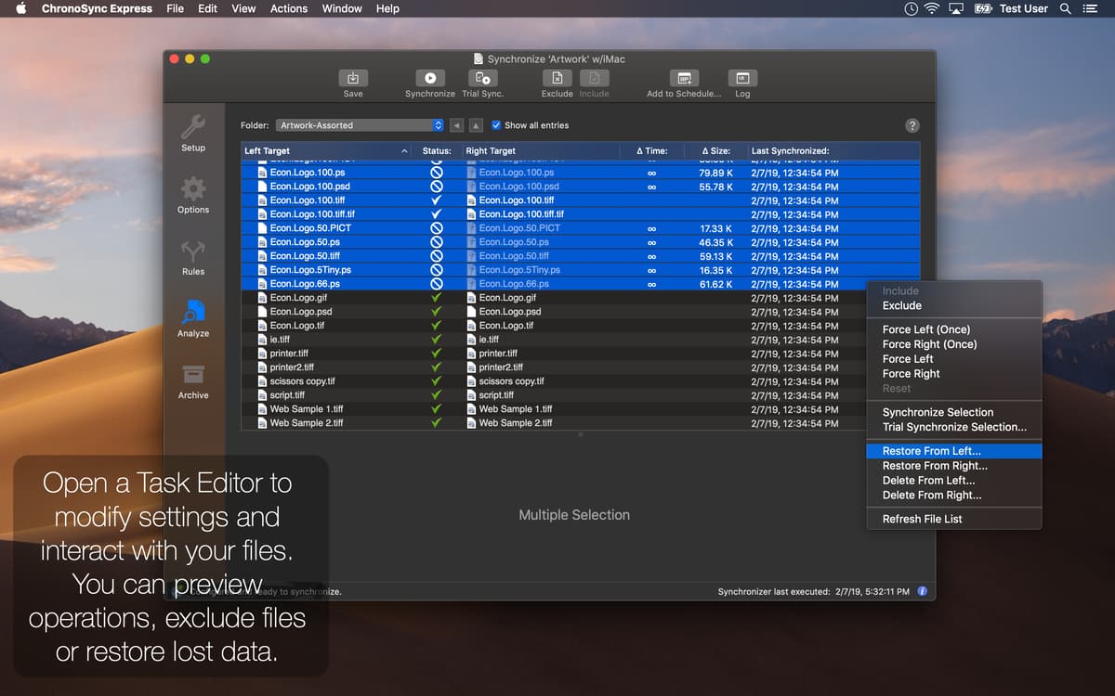The height and width of the screenshot is (696, 1115).
Task: Open the Actions menu in the menu bar
Action: (x=288, y=8)
